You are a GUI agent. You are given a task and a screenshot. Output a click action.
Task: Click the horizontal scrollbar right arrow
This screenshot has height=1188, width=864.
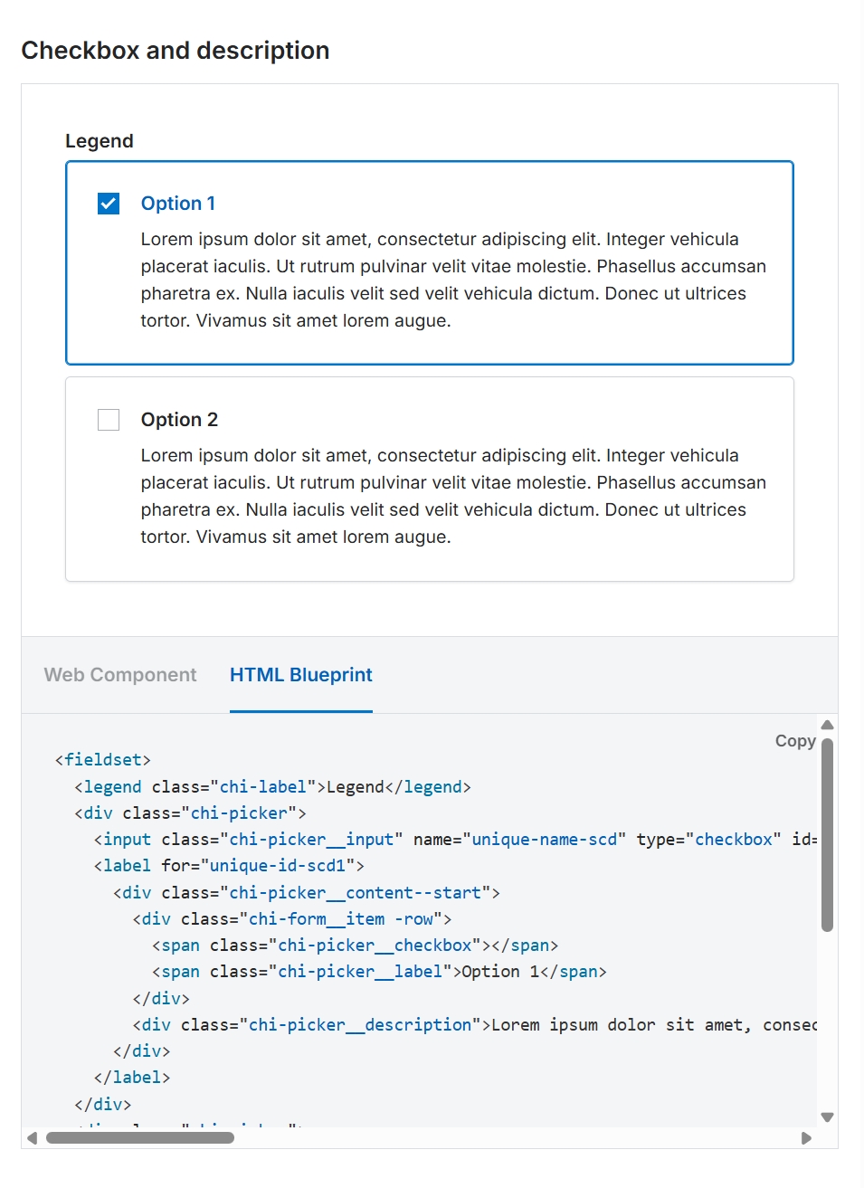(806, 1138)
